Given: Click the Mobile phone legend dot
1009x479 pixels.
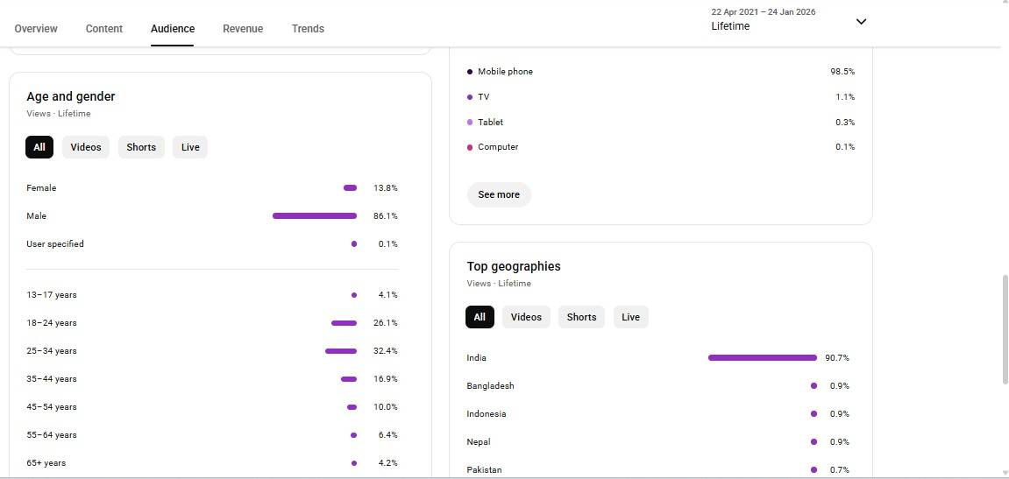Looking at the screenshot, I should (x=470, y=72).
